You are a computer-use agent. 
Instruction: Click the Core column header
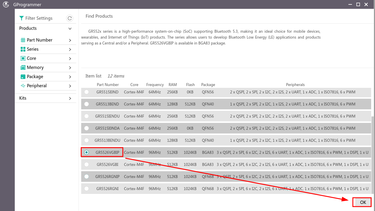tap(134, 85)
